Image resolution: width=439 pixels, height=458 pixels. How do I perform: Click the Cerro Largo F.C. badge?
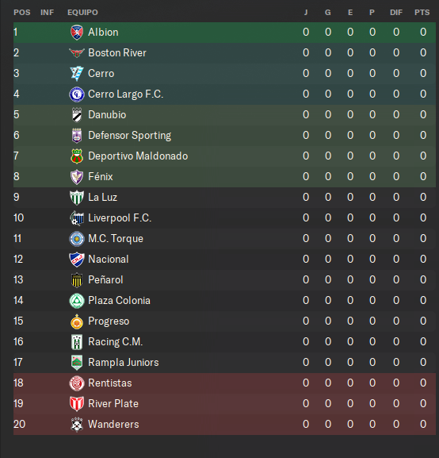77,94
